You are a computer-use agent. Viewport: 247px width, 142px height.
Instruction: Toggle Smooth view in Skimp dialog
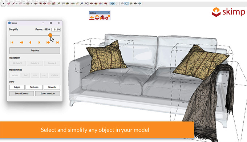52,87
